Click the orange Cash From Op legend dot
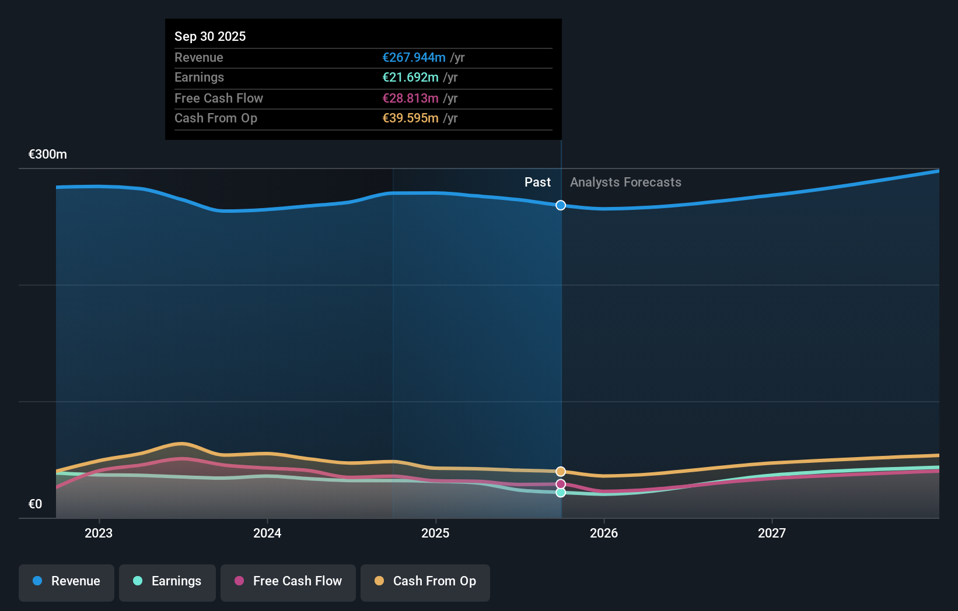Image resolution: width=958 pixels, height=611 pixels. click(379, 581)
